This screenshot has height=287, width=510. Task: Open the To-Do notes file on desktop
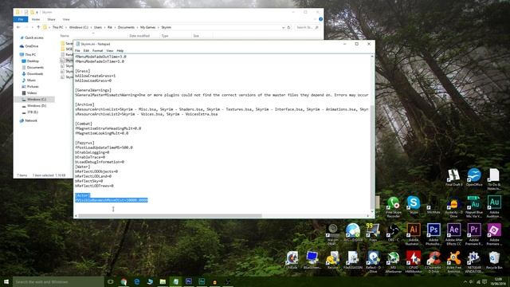pyautogui.click(x=494, y=179)
